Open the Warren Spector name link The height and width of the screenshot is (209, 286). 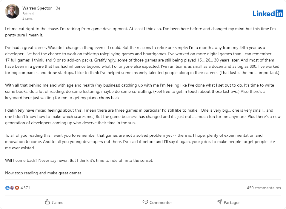(x=37, y=8)
